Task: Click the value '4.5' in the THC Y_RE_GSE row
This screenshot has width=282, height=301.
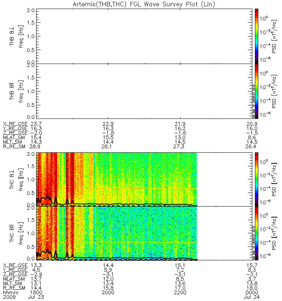Action: tap(36, 270)
